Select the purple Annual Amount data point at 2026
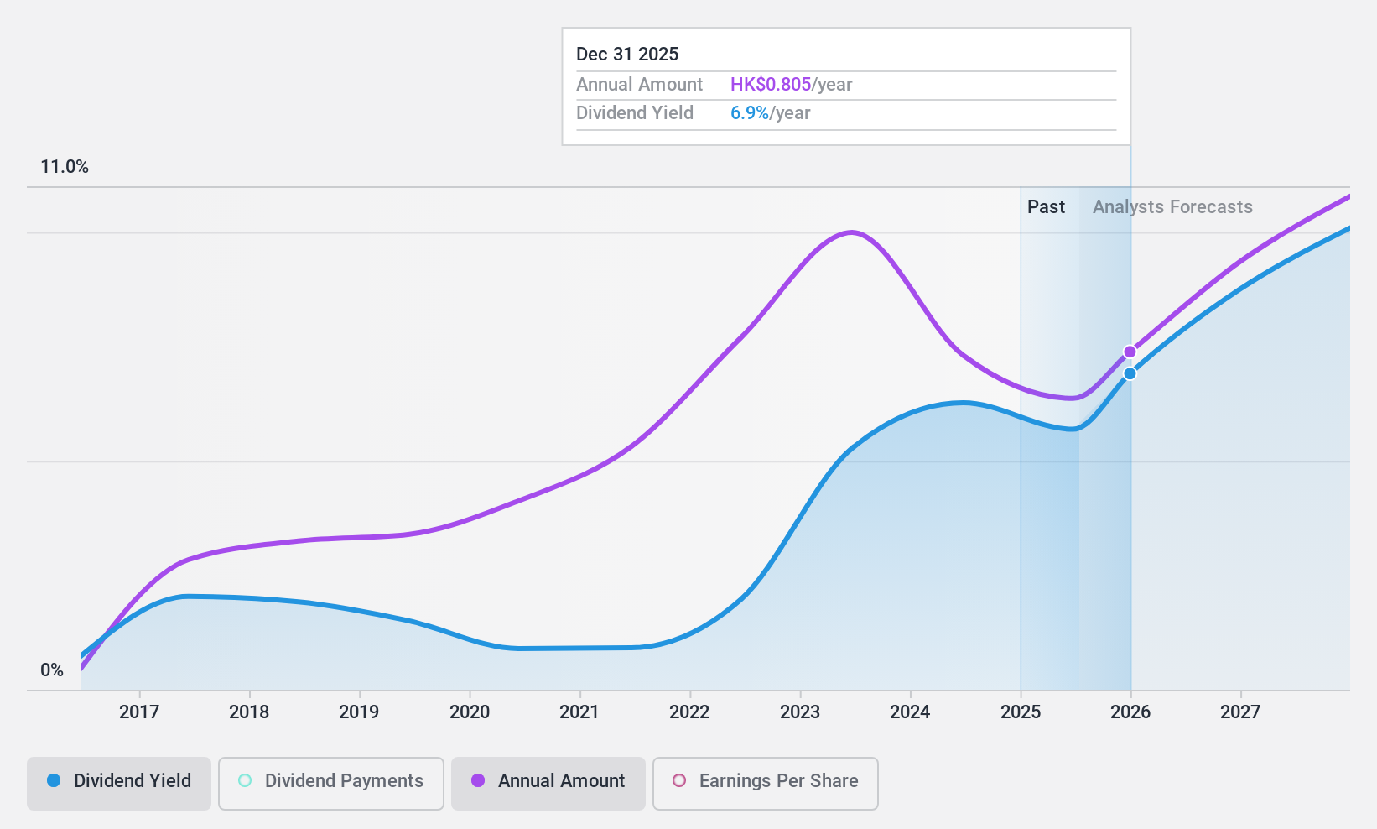1377x829 pixels. coord(1130,352)
